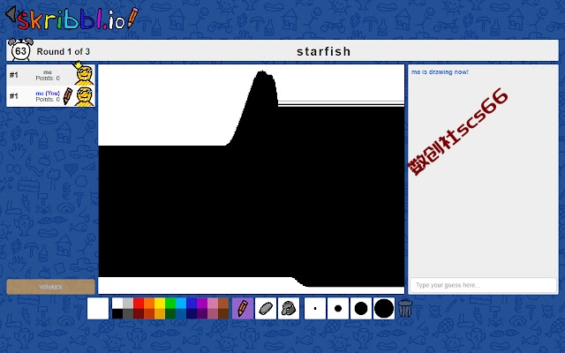Choose the smallest brush size

coord(315,308)
